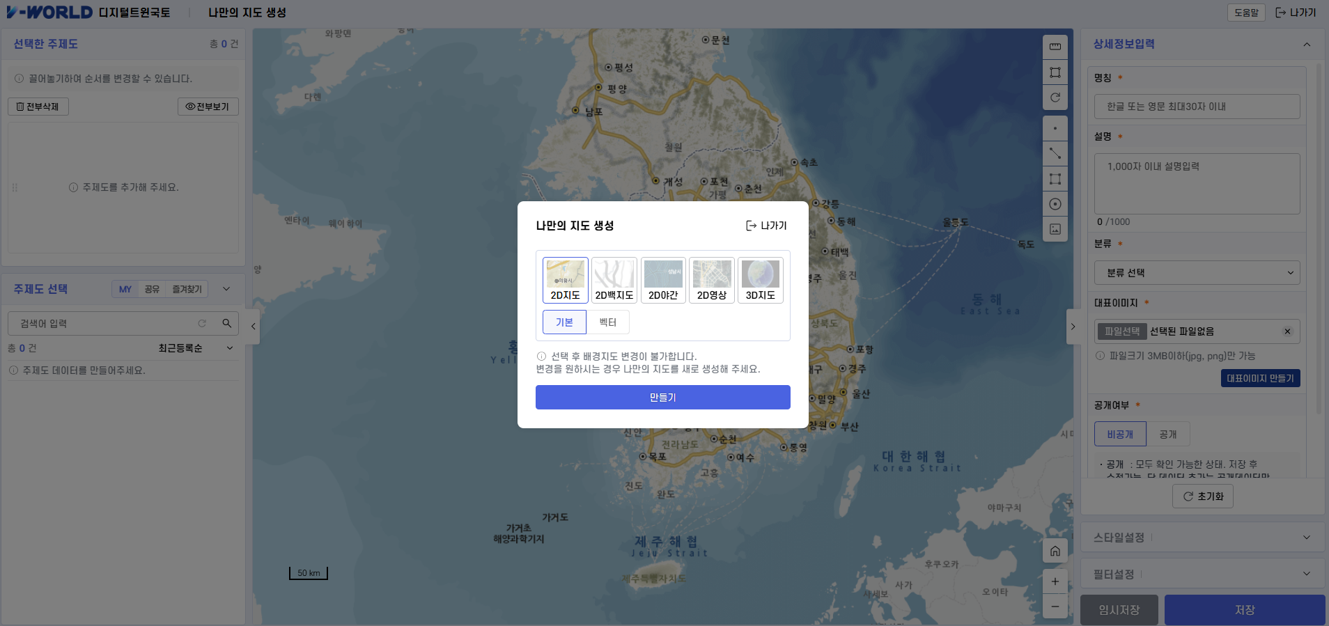The width and height of the screenshot is (1329, 626).
Task: Switch to the 벡터 map type
Action: 607,322
